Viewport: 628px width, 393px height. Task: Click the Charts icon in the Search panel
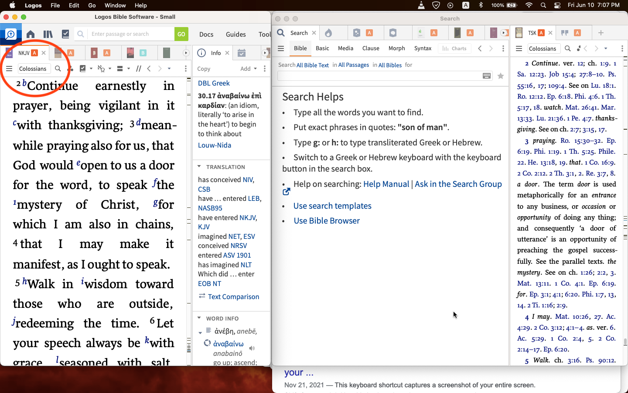pos(454,48)
